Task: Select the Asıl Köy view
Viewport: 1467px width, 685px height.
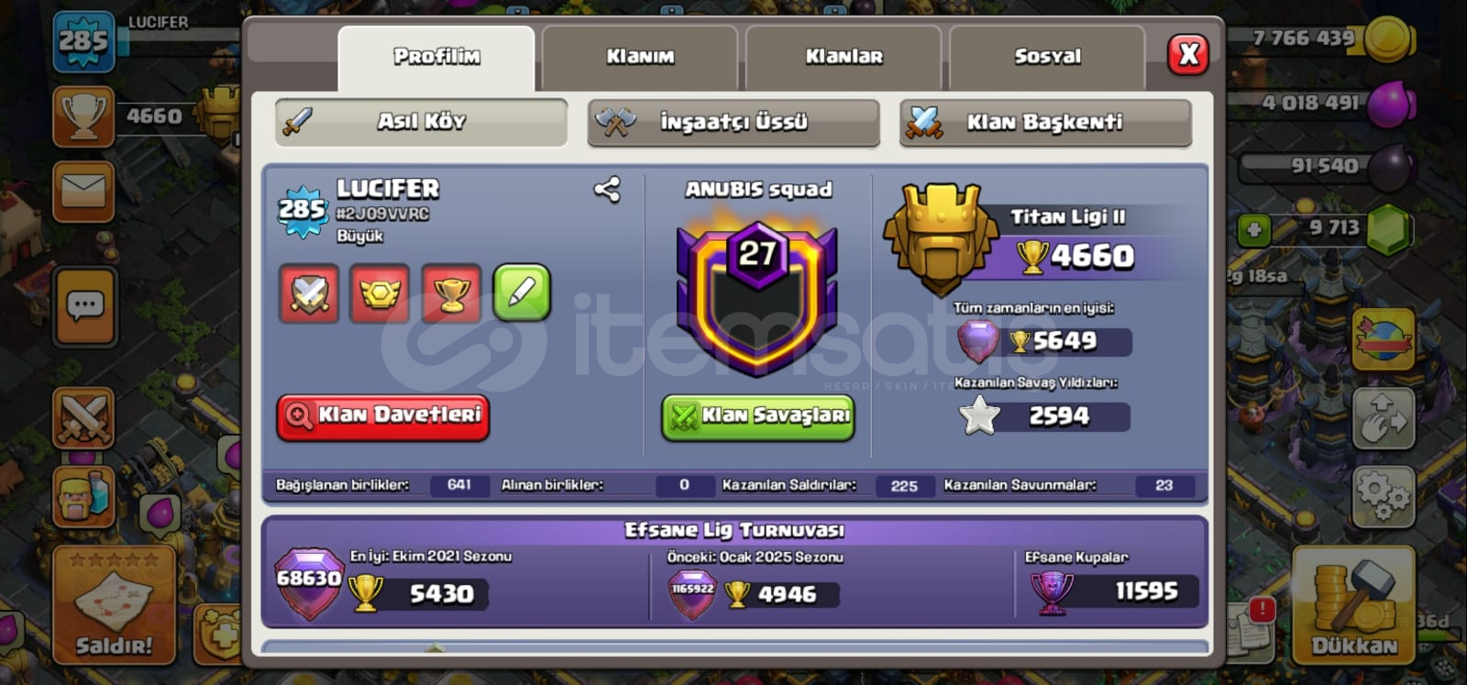Action: (x=421, y=122)
